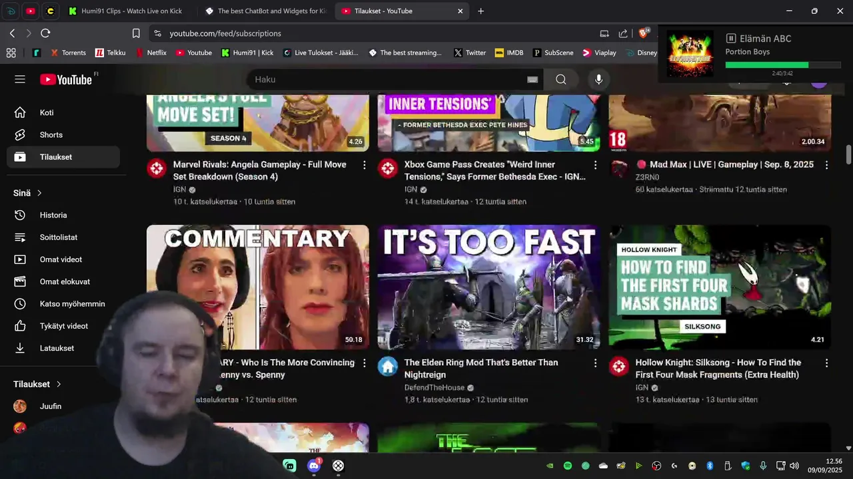
Task: Open options for Elden Ring Mod video
Action: (595, 363)
